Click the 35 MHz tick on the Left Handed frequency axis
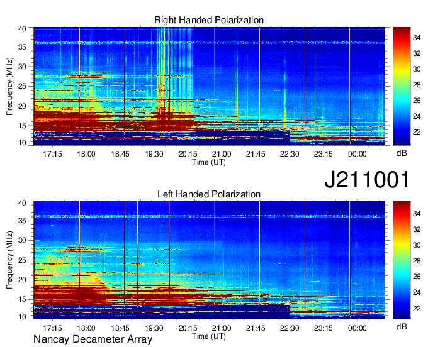 pyautogui.click(x=23, y=221)
